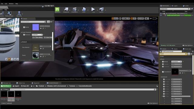Select the orange sphere preview shape icon
Screen dimensions: 194x109
(x=9, y=59)
